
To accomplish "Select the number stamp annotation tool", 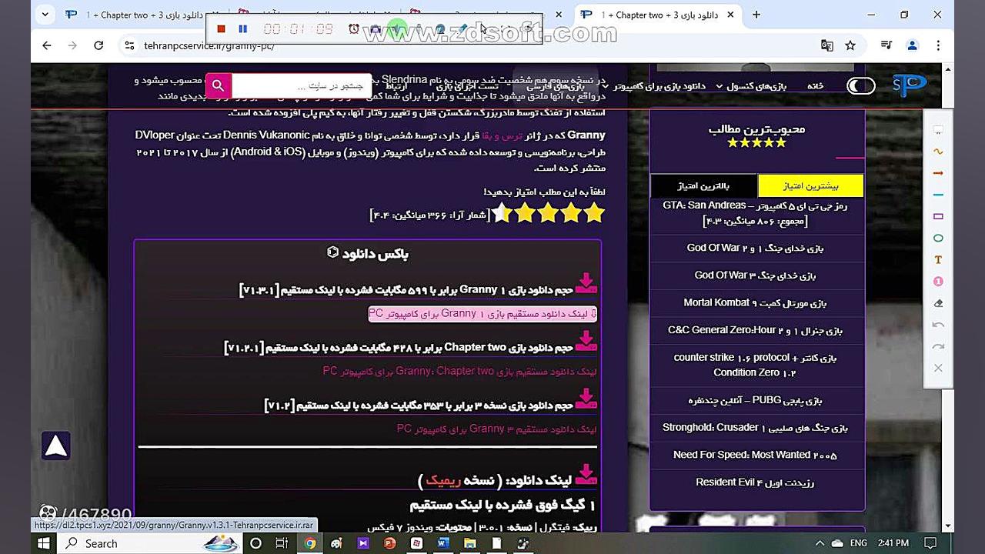I will (937, 280).
